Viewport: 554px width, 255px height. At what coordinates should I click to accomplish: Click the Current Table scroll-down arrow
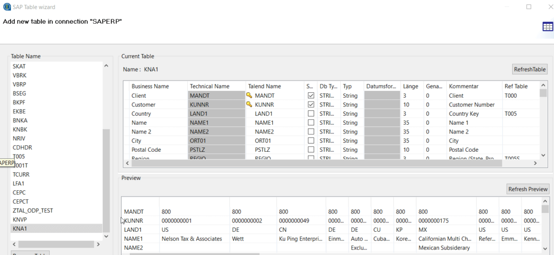[543, 155]
